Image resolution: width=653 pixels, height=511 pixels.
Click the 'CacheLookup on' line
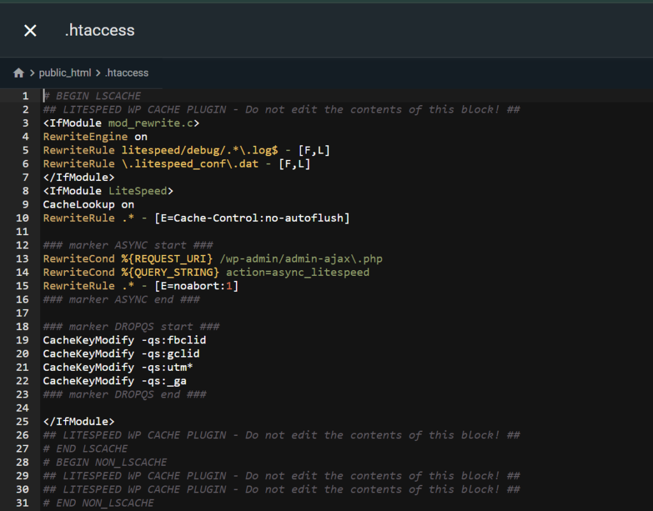coord(89,205)
